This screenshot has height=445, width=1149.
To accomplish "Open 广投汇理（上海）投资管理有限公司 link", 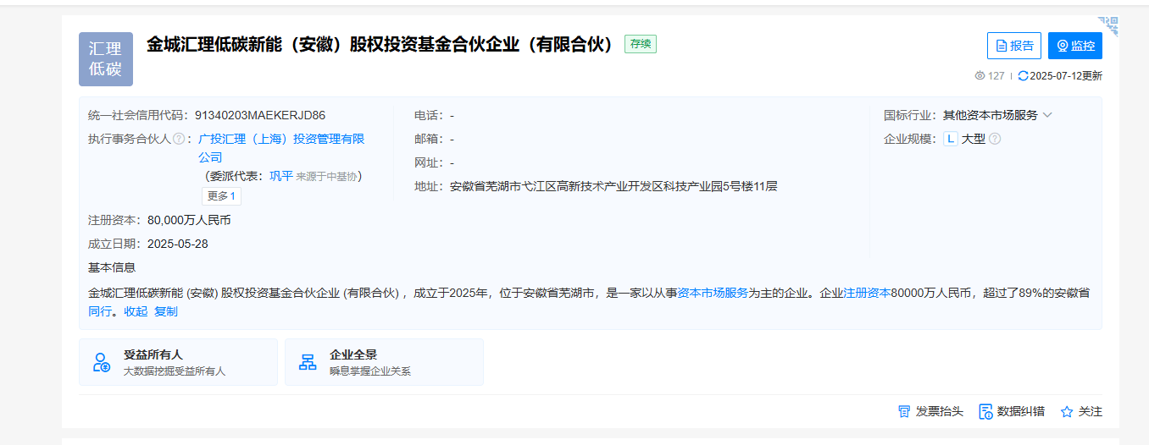I will click(x=281, y=148).
